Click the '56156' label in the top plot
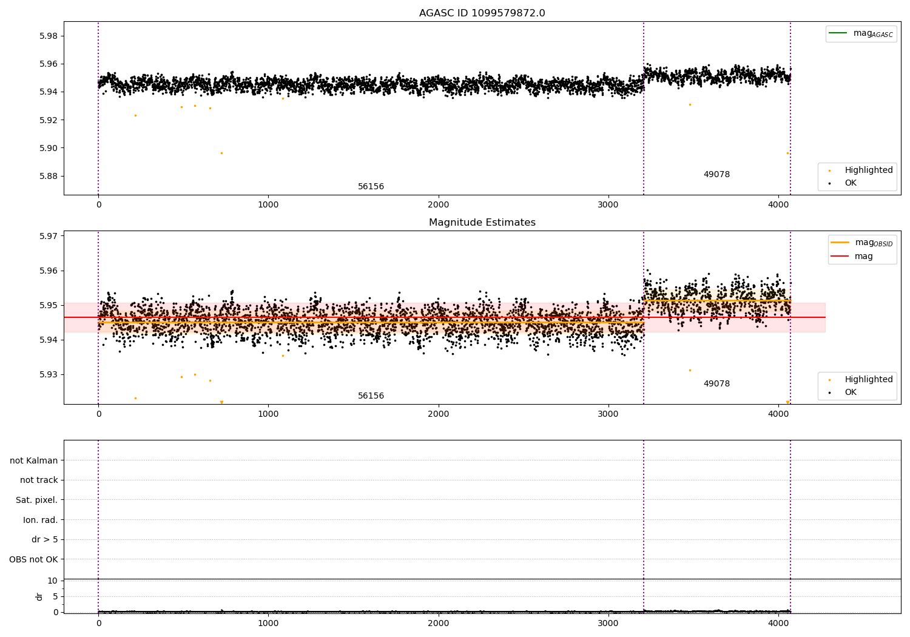The width and height of the screenshot is (910, 637). pos(371,187)
